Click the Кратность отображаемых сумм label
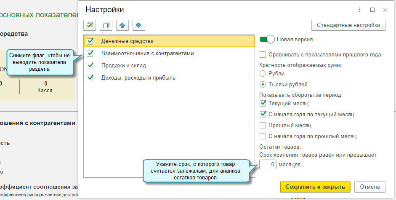The width and height of the screenshot is (396, 200). click(300, 65)
